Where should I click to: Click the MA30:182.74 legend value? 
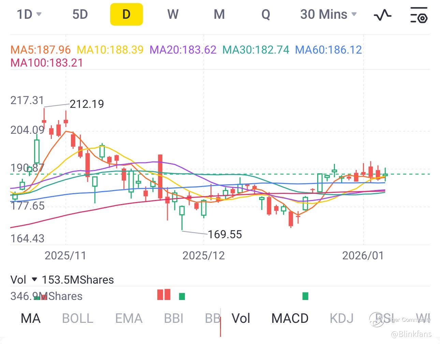[x=256, y=50]
